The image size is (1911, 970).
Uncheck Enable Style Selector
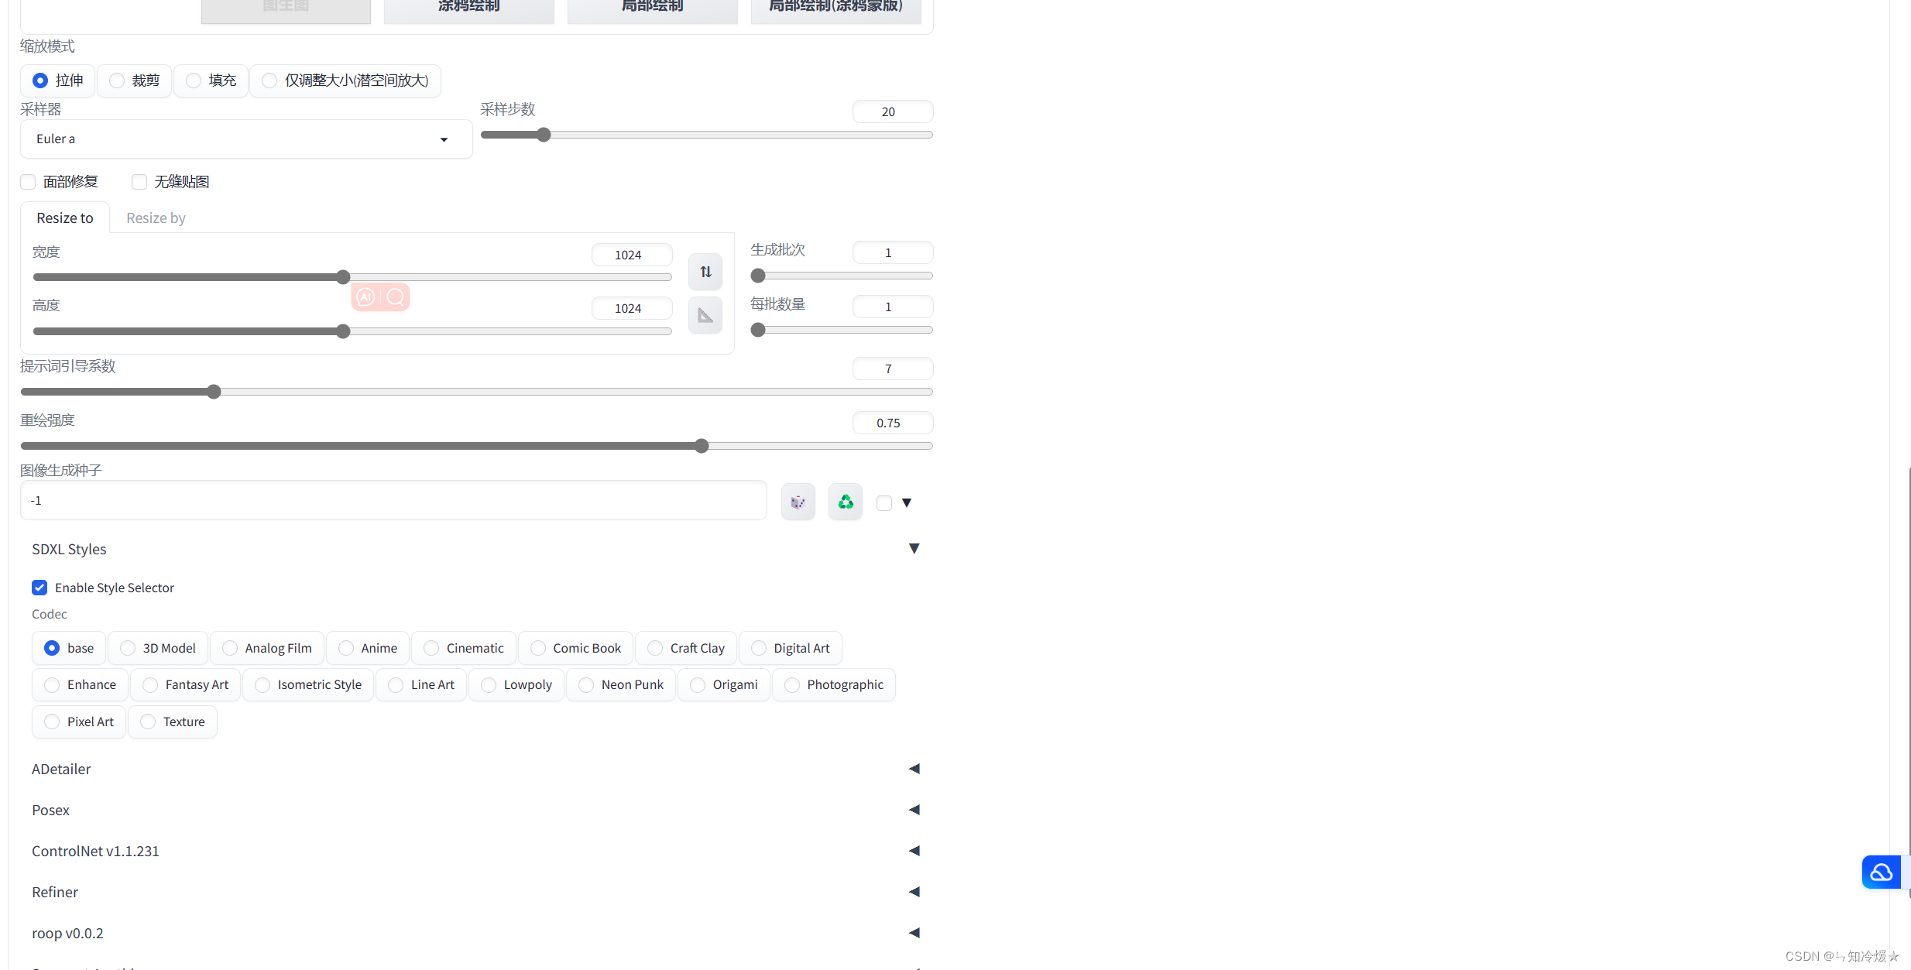tap(39, 588)
